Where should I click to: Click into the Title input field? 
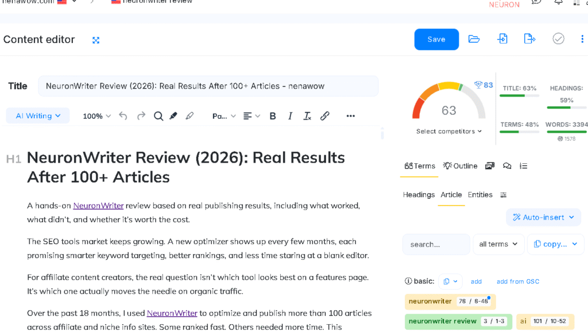click(x=208, y=86)
